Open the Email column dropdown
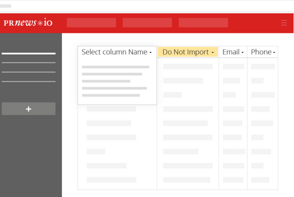Image resolution: width=294 pixels, height=197 pixels. [x=233, y=52]
